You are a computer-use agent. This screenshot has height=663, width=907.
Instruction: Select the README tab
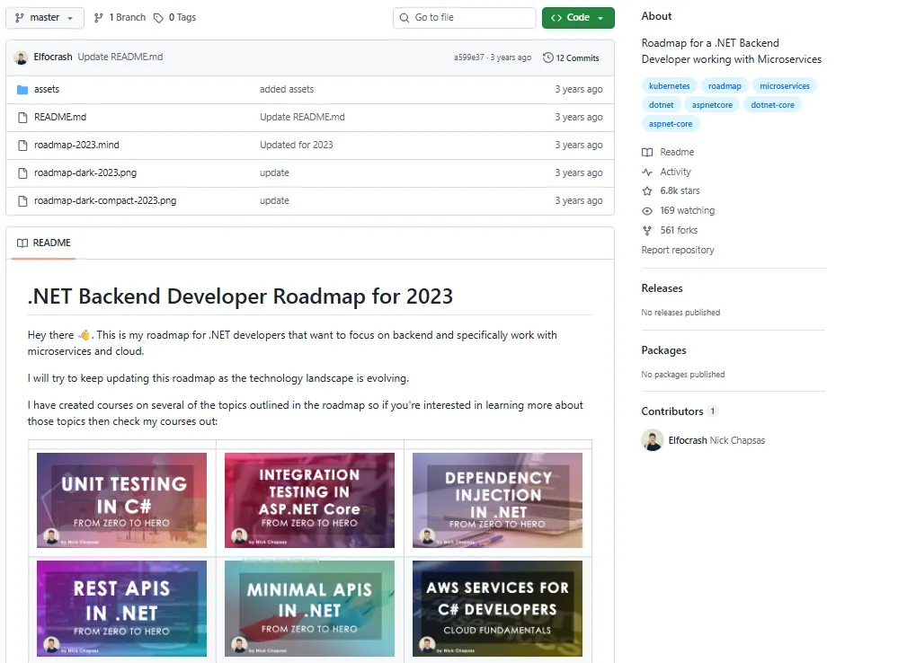pos(44,243)
